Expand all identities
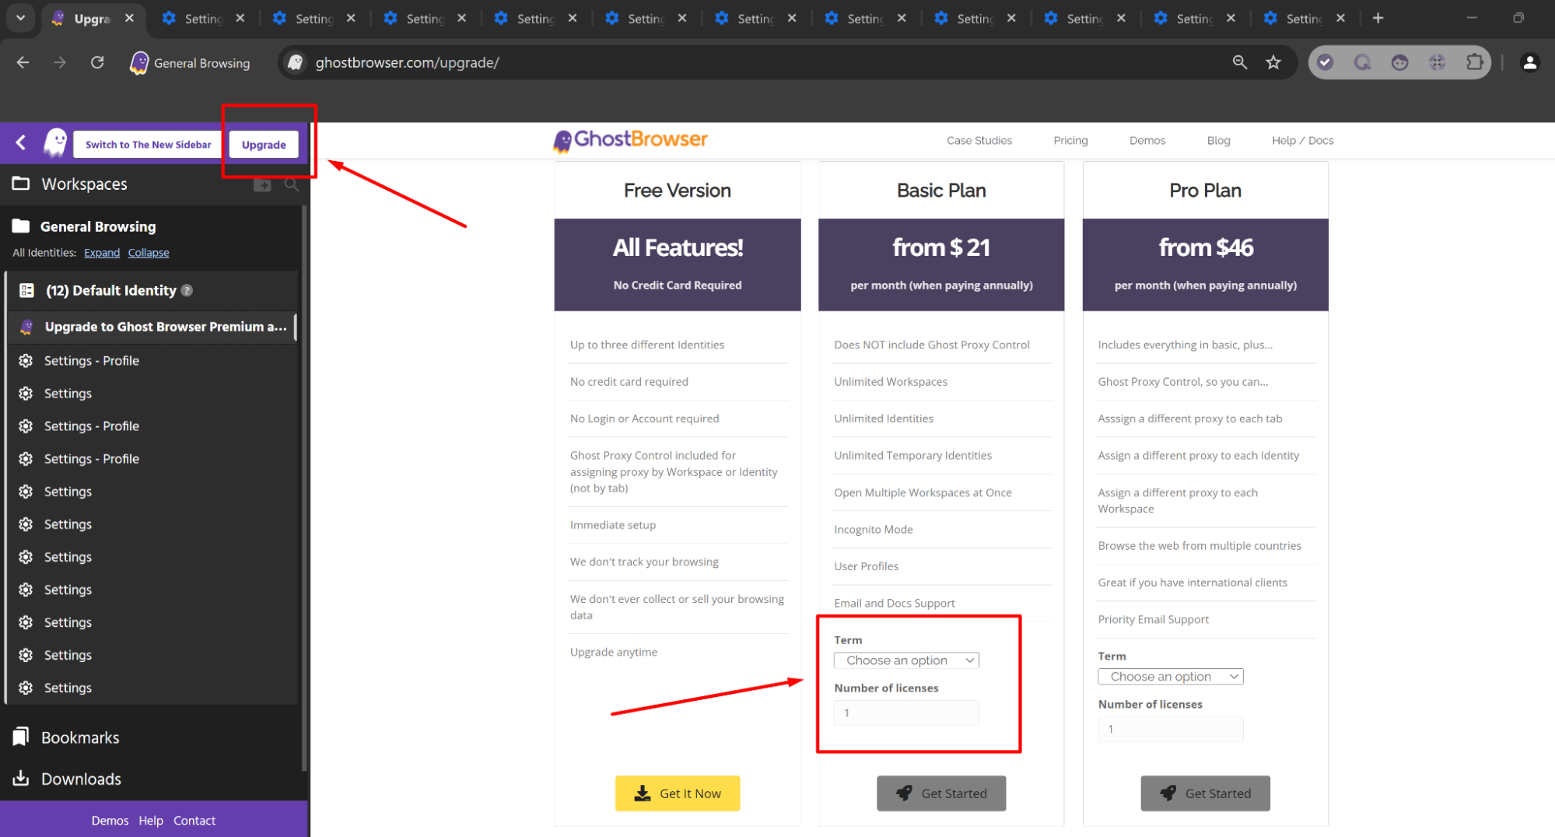1555x837 pixels. (102, 253)
